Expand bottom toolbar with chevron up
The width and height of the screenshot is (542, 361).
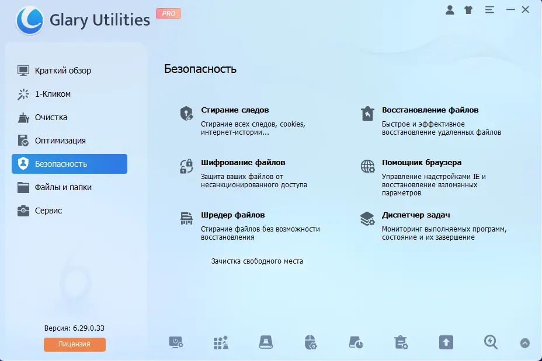(x=524, y=343)
